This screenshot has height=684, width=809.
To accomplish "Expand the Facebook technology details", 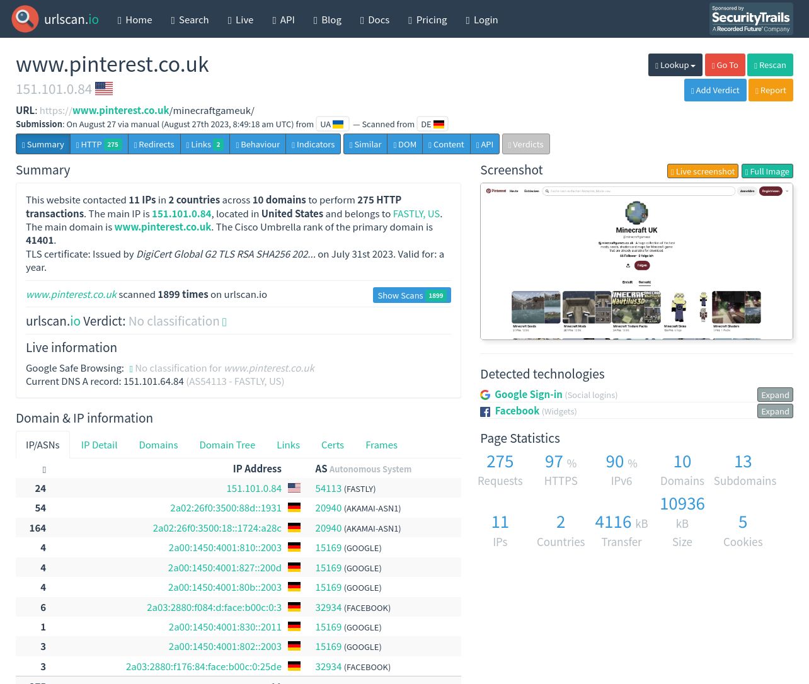I will point(775,411).
